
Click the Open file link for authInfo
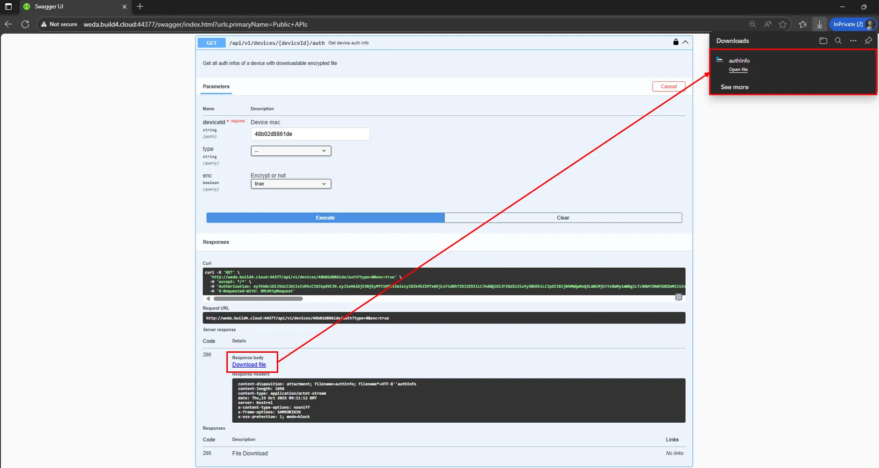point(738,70)
